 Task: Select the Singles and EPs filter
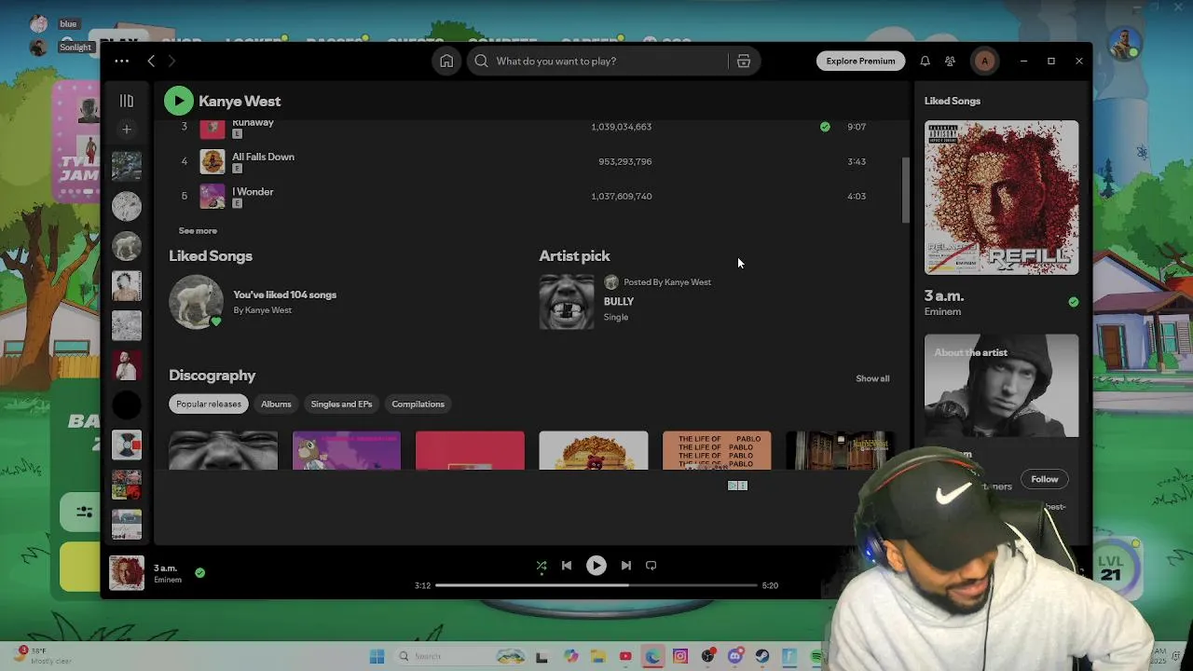341,404
